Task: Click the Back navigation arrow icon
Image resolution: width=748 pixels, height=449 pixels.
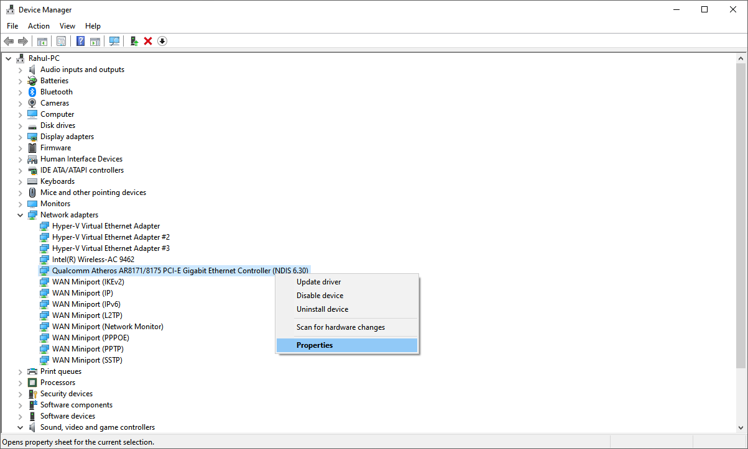Action: [9, 41]
